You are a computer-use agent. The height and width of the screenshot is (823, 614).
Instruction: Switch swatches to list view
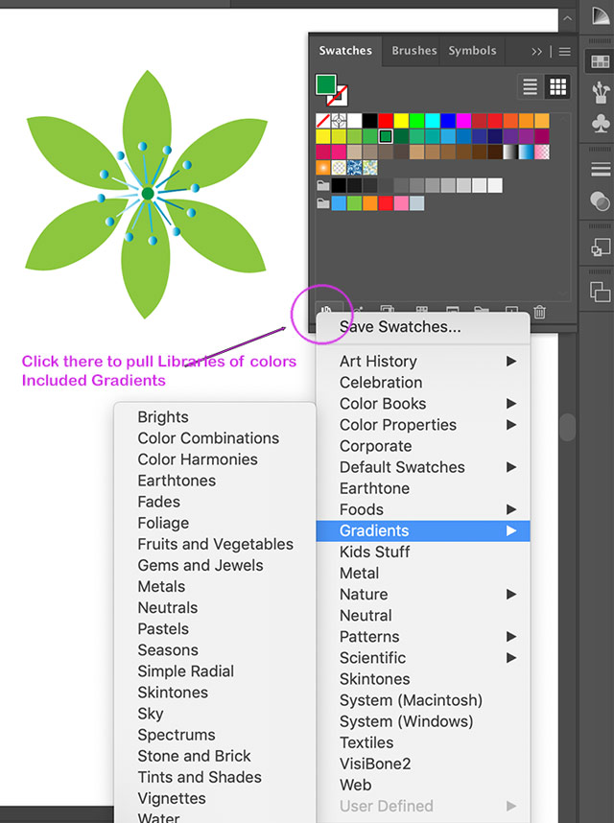531,87
